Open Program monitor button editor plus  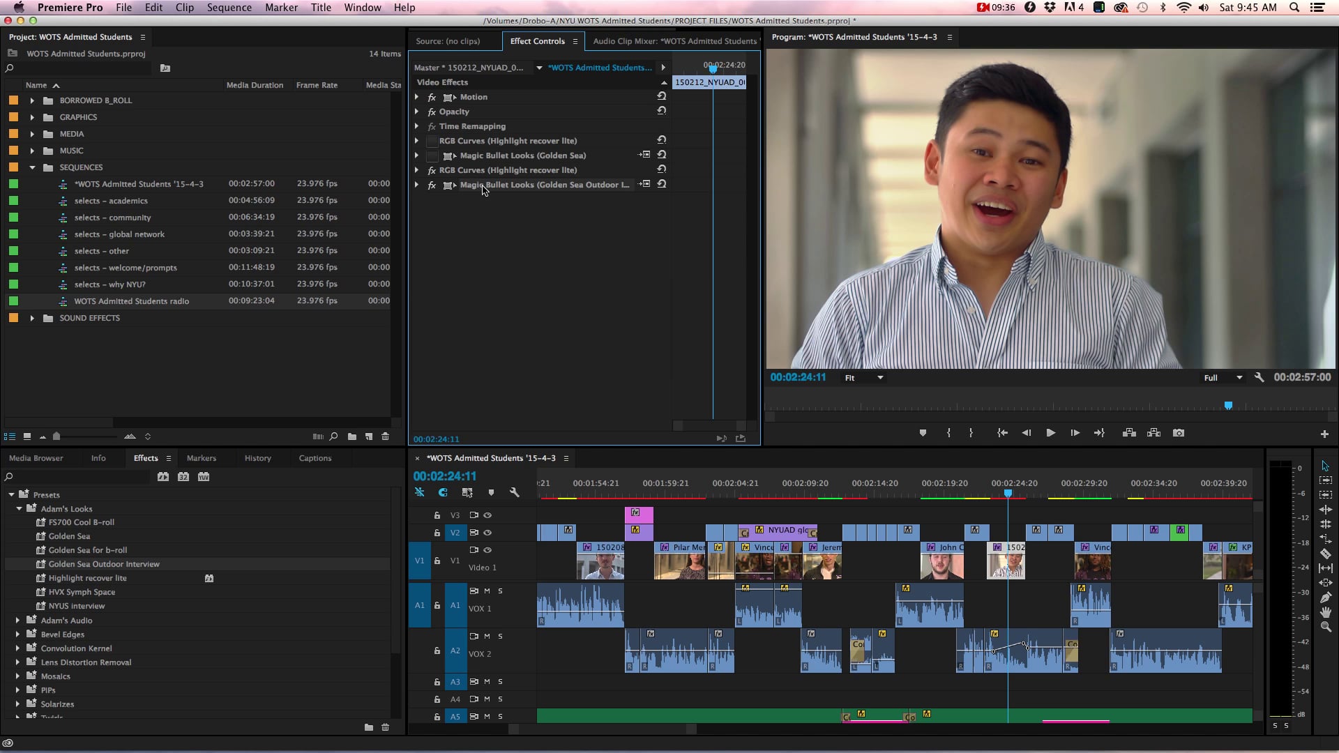coord(1324,434)
